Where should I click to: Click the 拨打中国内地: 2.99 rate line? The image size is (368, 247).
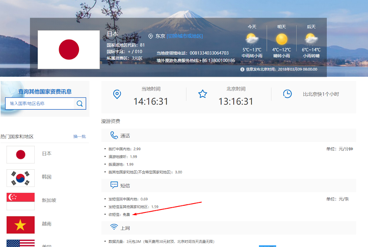[124, 149]
